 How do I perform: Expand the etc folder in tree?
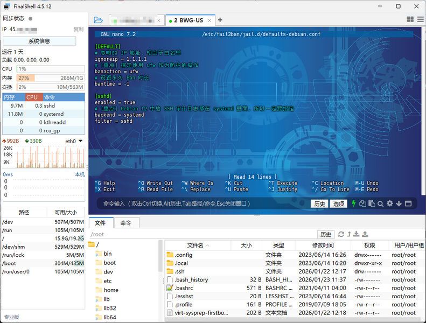108,281
